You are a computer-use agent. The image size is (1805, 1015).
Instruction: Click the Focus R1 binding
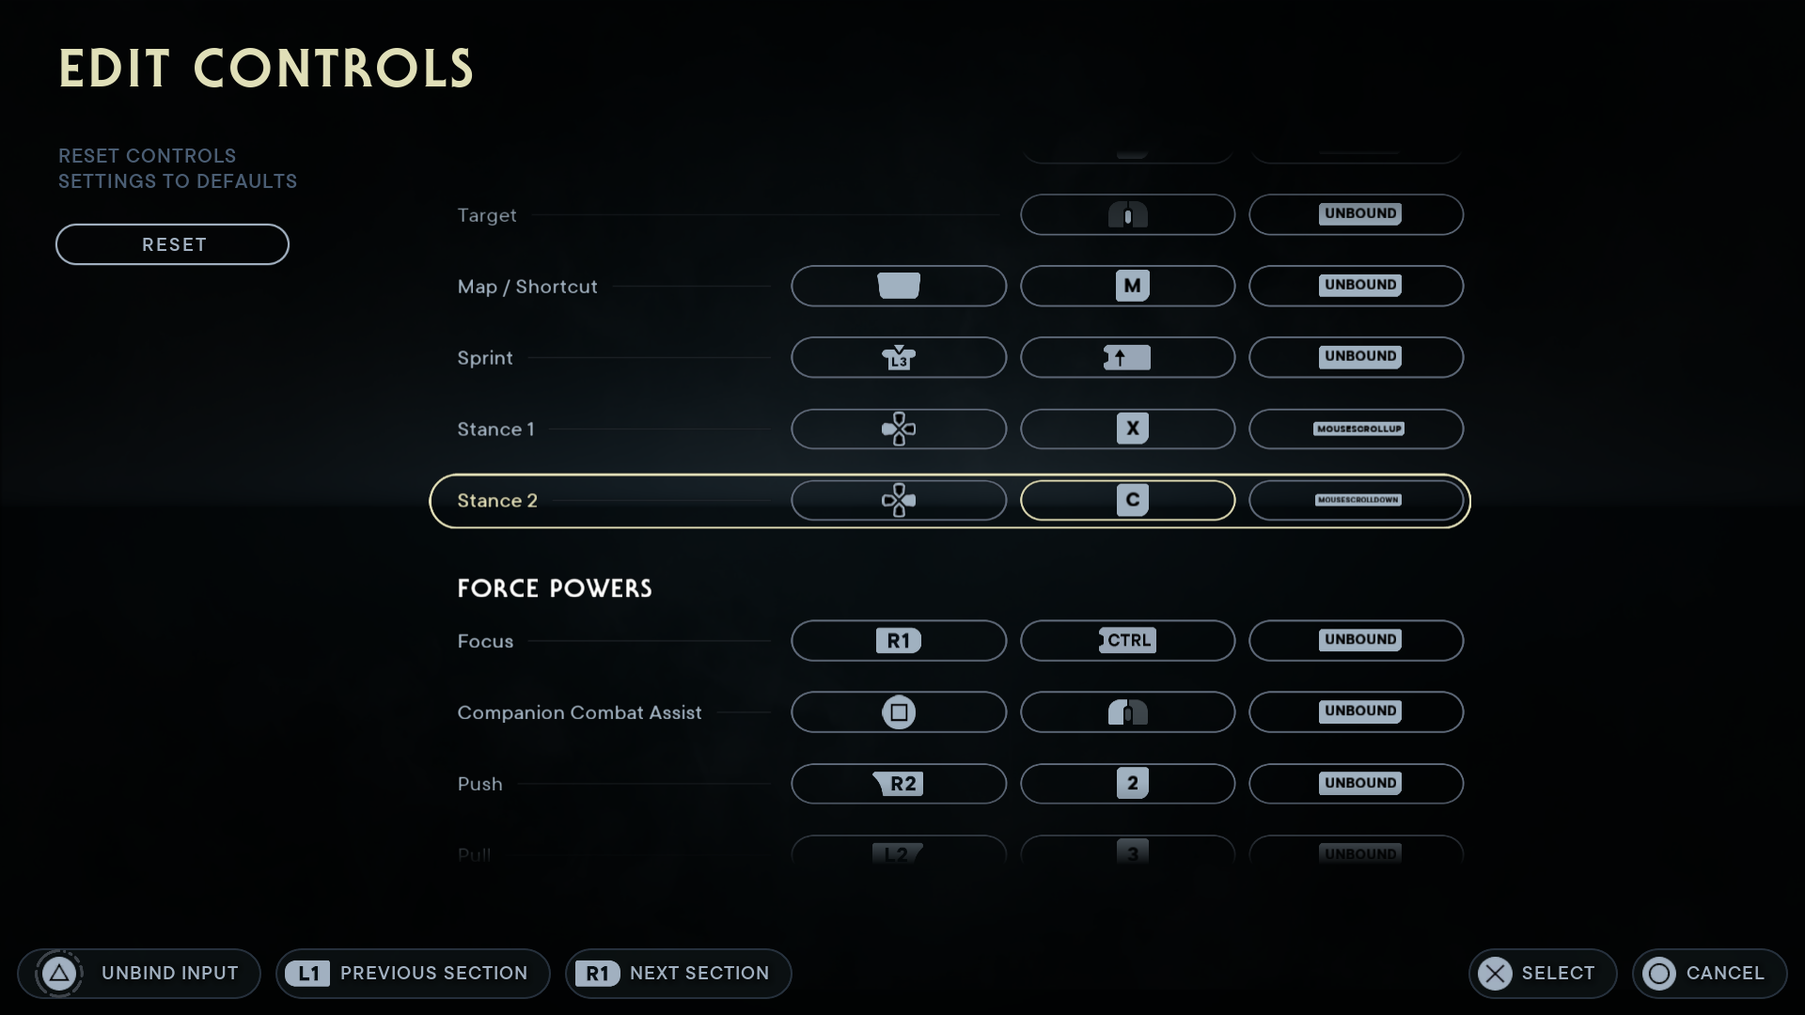click(x=899, y=641)
